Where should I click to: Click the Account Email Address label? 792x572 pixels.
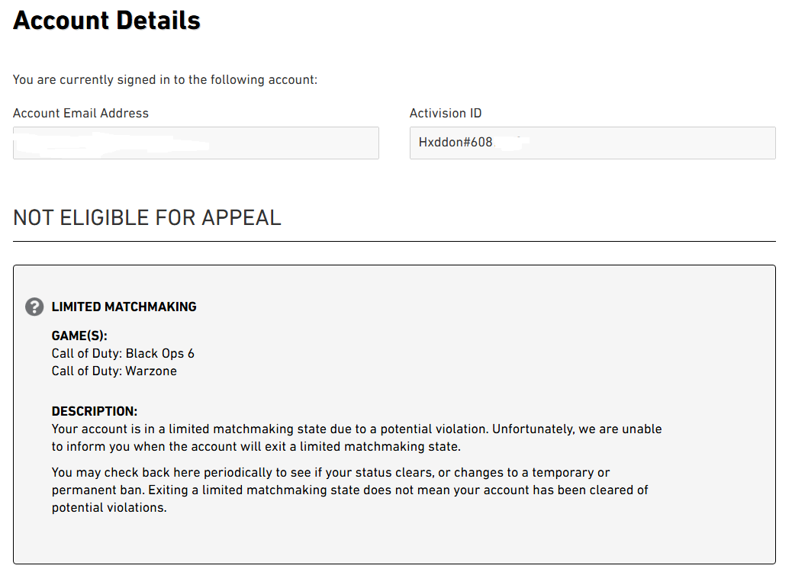81,113
